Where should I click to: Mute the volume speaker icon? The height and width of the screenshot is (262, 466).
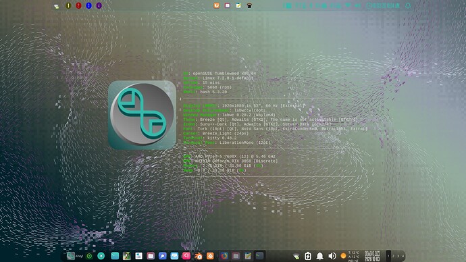pyautogui.click(x=332, y=256)
